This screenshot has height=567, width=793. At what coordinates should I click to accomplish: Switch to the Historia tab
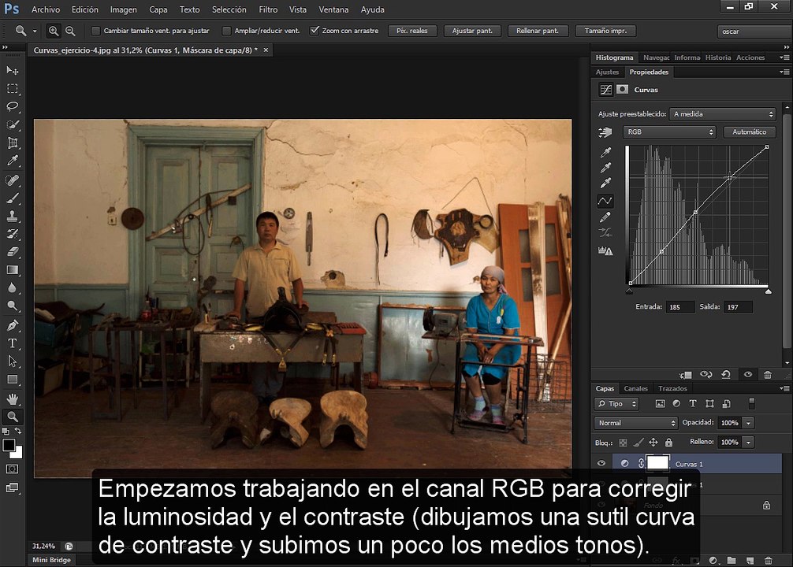[x=718, y=57]
